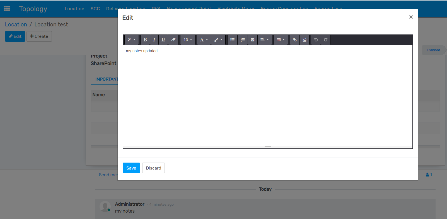This screenshot has width=447, height=219.
Task: Open the apps grid menu icon
Action: (7, 9)
